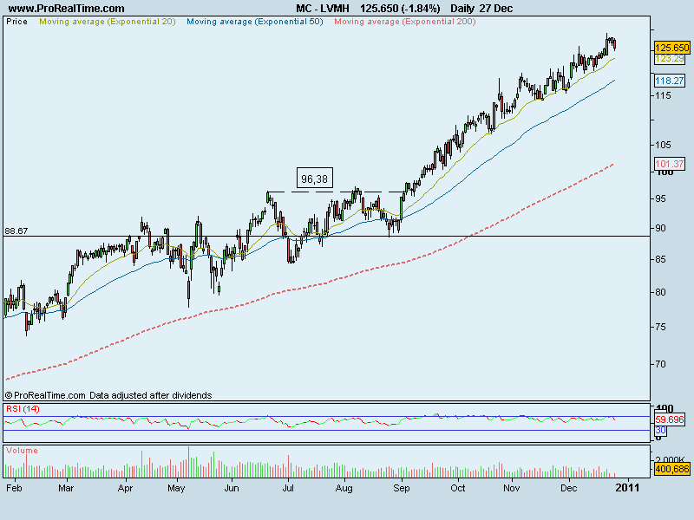Click the Price panel label
The image size is (694, 520).
tap(16, 22)
